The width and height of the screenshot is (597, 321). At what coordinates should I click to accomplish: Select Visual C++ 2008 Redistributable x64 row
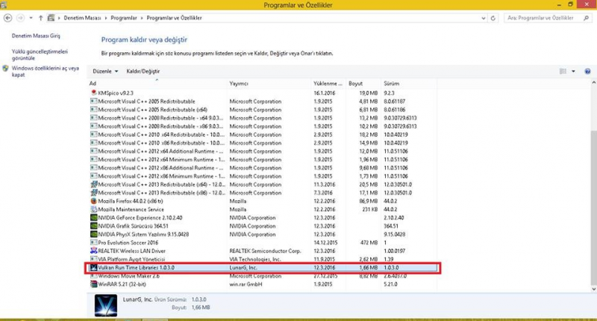(x=263, y=118)
